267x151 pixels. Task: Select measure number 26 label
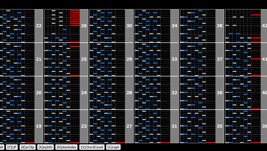coord(84,26)
